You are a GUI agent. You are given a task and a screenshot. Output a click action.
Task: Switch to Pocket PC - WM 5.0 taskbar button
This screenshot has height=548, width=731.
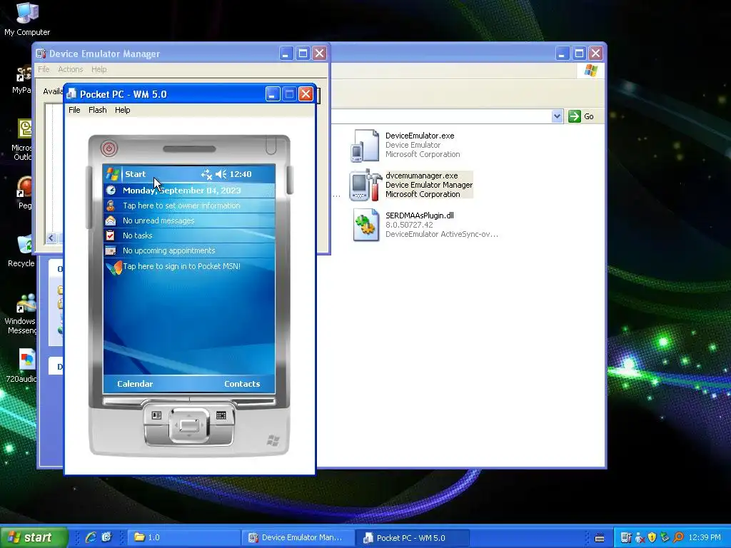(x=412, y=537)
